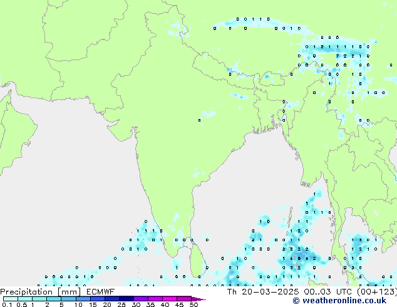Click the '(00+123)' forecast offset text
Viewport: 397px width, 307px height.
[x=377, y=292]
